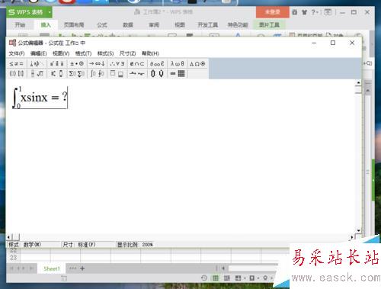The width and height of the screenshot is (381, 289).
Task: Open subscript and superscript templates palette
Action: click(x=56, y=74)
